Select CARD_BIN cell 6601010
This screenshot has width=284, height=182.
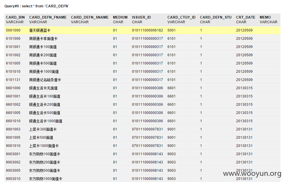coord(13,121)
